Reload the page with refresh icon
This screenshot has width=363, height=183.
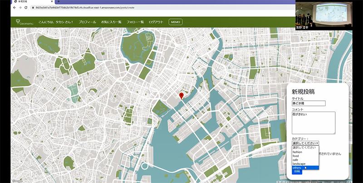pos(26,8)
